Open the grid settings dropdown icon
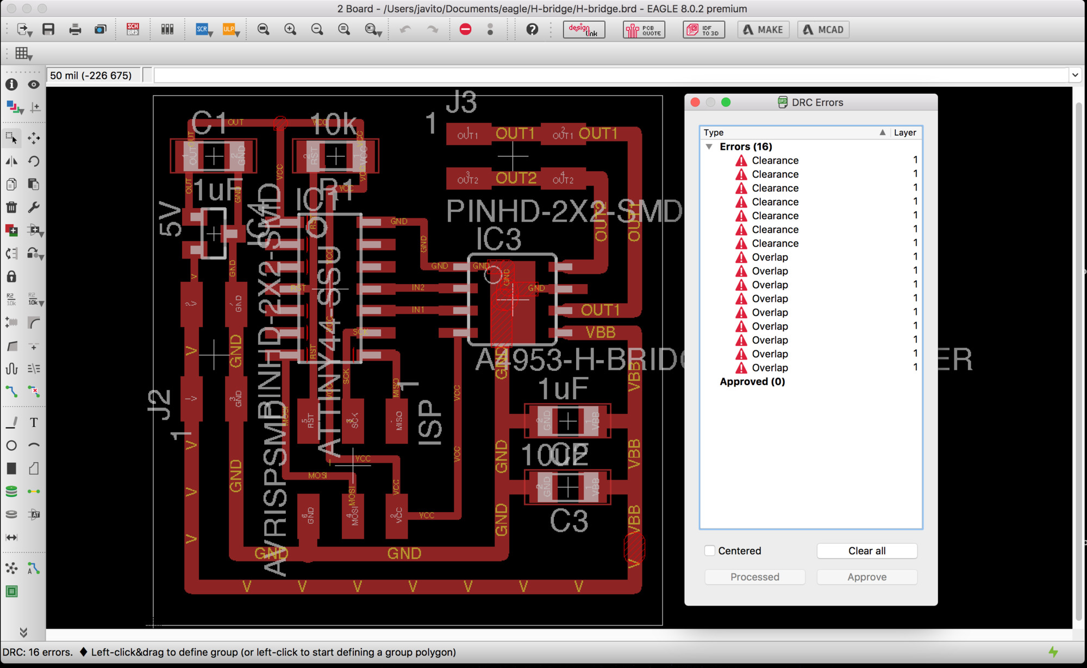 (x=23, y=54)
